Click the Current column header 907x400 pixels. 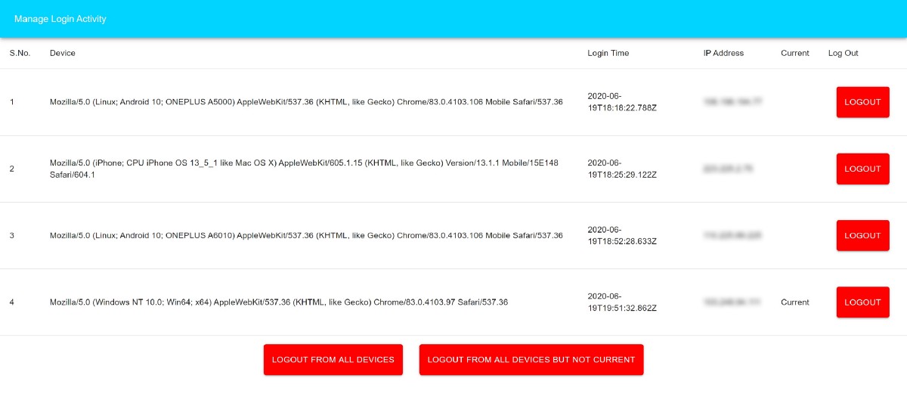click(794, 53)
